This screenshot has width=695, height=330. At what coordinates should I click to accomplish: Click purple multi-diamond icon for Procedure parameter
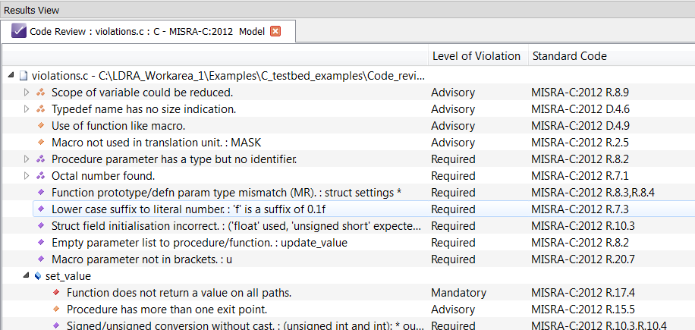click(x=41, y=159)
